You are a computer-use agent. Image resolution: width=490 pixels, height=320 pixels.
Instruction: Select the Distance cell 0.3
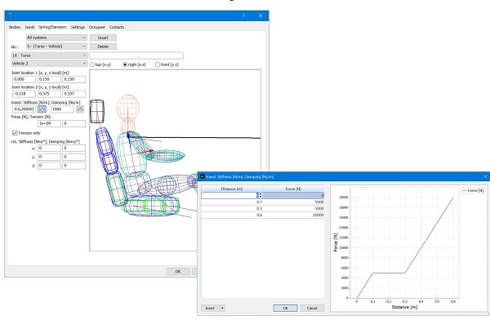click(232, 208)
